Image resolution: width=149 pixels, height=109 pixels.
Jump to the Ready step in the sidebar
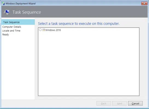click(x=5, y=35)
